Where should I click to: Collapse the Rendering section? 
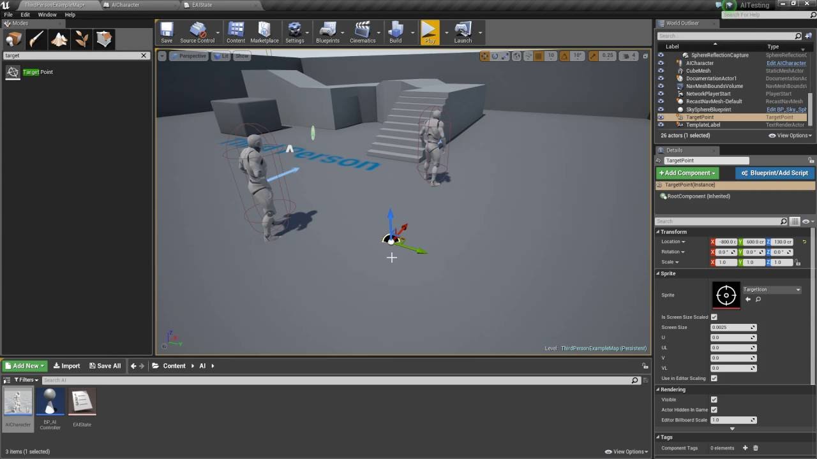658,390
